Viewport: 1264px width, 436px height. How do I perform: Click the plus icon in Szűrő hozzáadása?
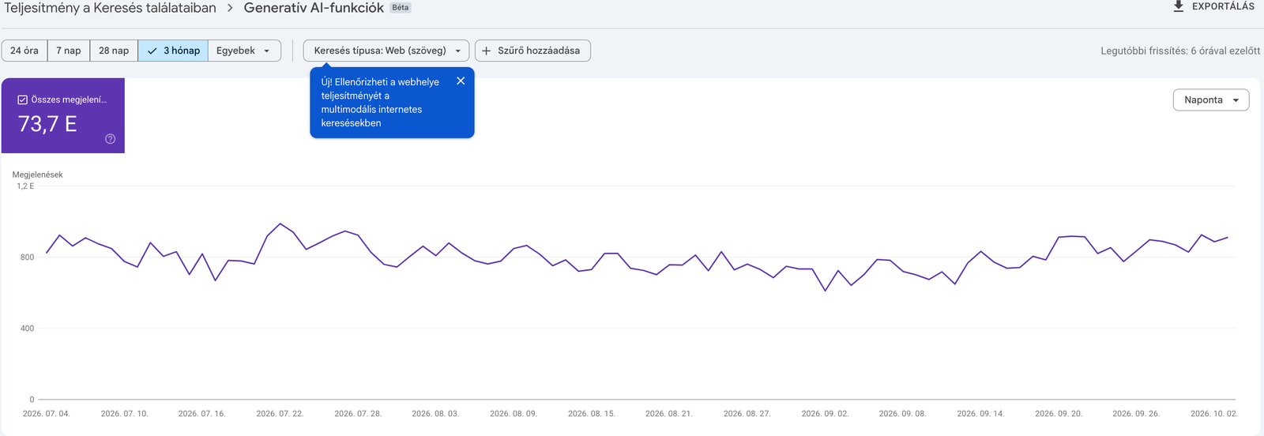(x=486, y=51)
